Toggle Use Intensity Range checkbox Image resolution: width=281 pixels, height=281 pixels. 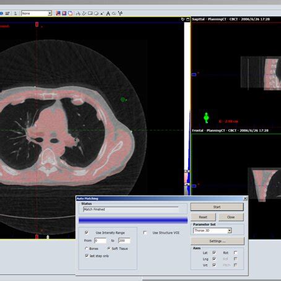pyautogui.click(x=87, y=233)
